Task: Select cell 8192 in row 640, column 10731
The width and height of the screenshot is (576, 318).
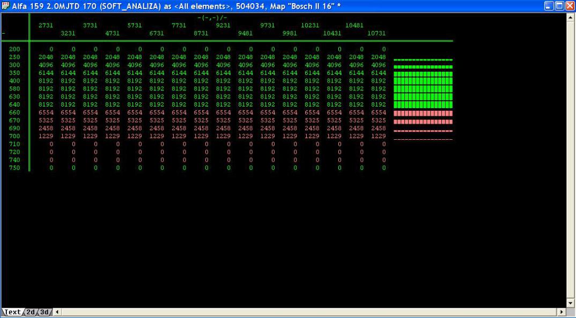Action: [378, 104]
